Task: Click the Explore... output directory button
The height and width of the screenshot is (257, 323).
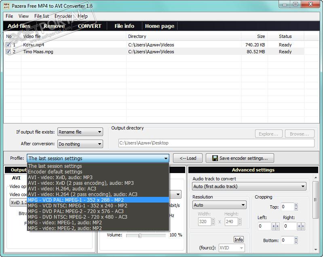Action: 268,134
